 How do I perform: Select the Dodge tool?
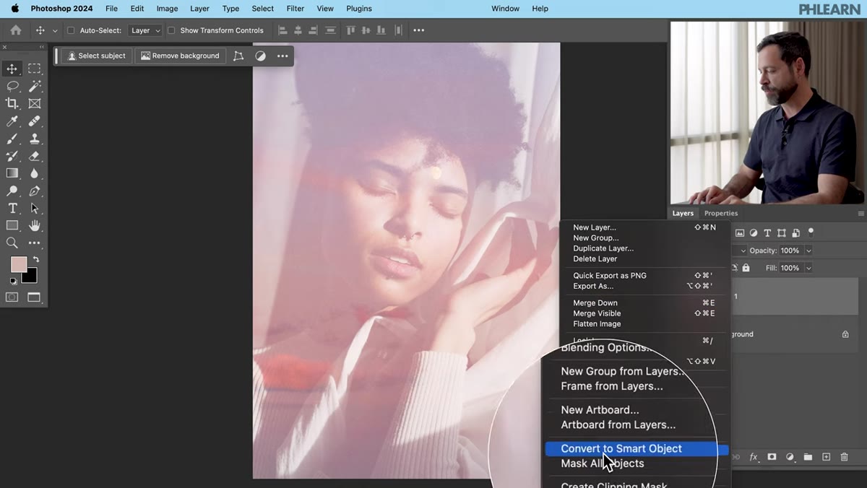12,191
